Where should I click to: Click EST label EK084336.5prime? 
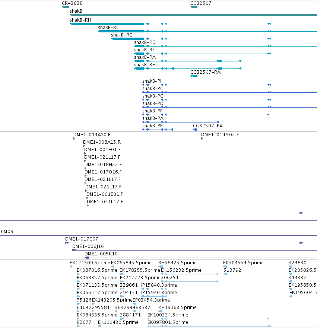(x=97, y=315)
